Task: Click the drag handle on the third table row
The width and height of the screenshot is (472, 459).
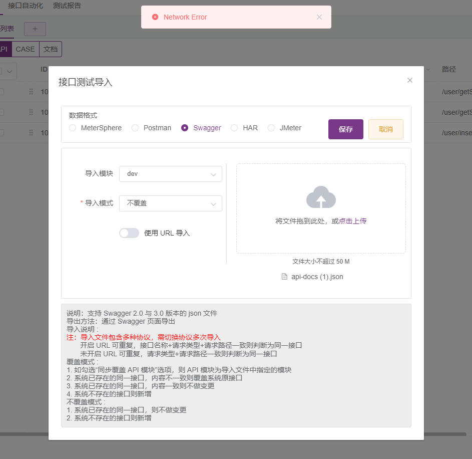Action: point(32,133)
